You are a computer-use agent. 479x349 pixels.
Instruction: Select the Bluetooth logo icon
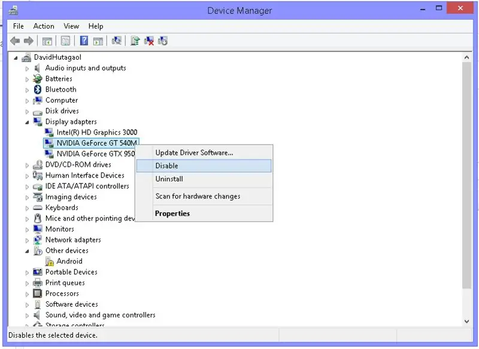pyautogui.click(x=38, y=89)
